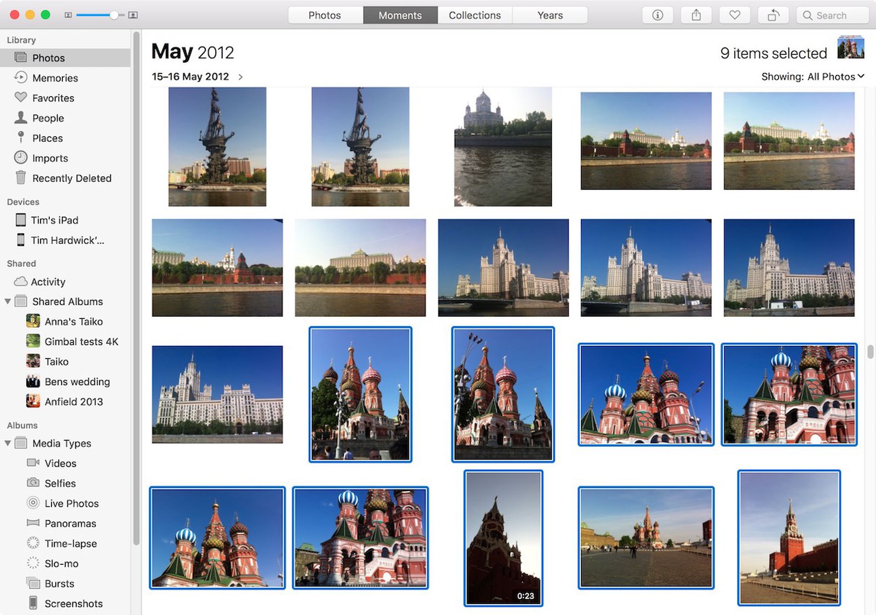The image size is (876, 615).
Task: Rotate the selected photos with the rotate icon
Action: pos(773,15)
